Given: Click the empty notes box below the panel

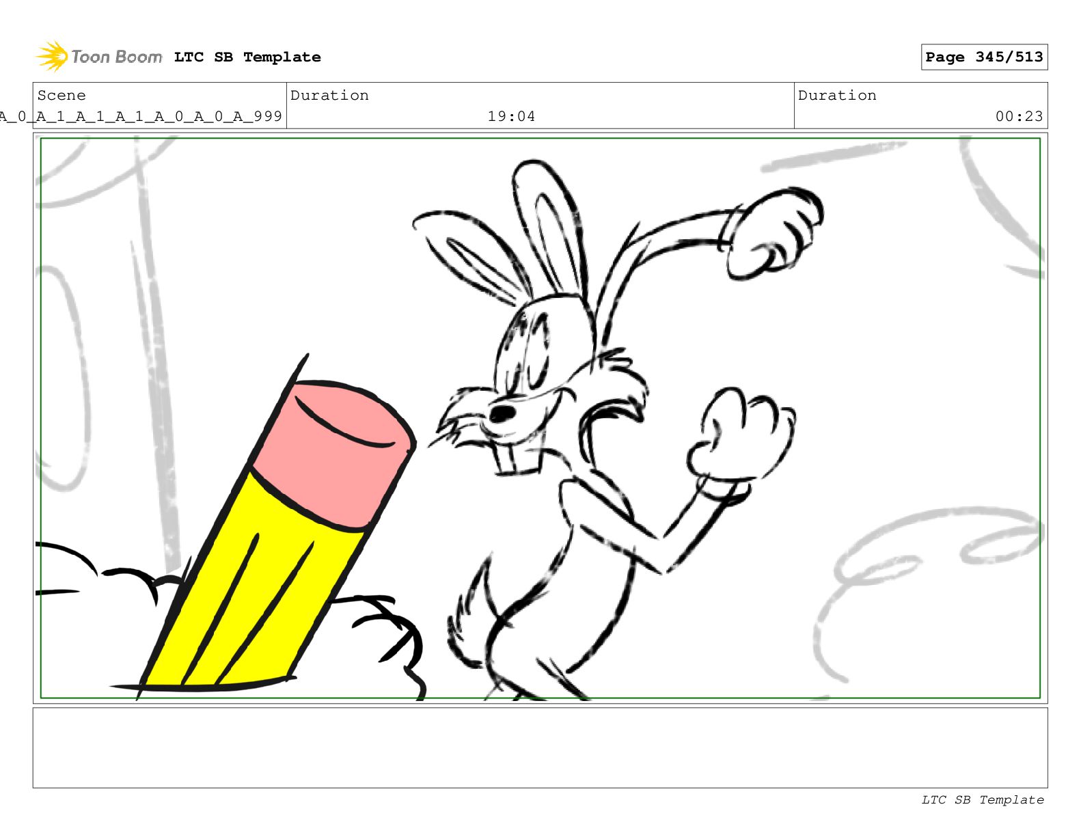Looking at the screenshot, I should point(540,747).
